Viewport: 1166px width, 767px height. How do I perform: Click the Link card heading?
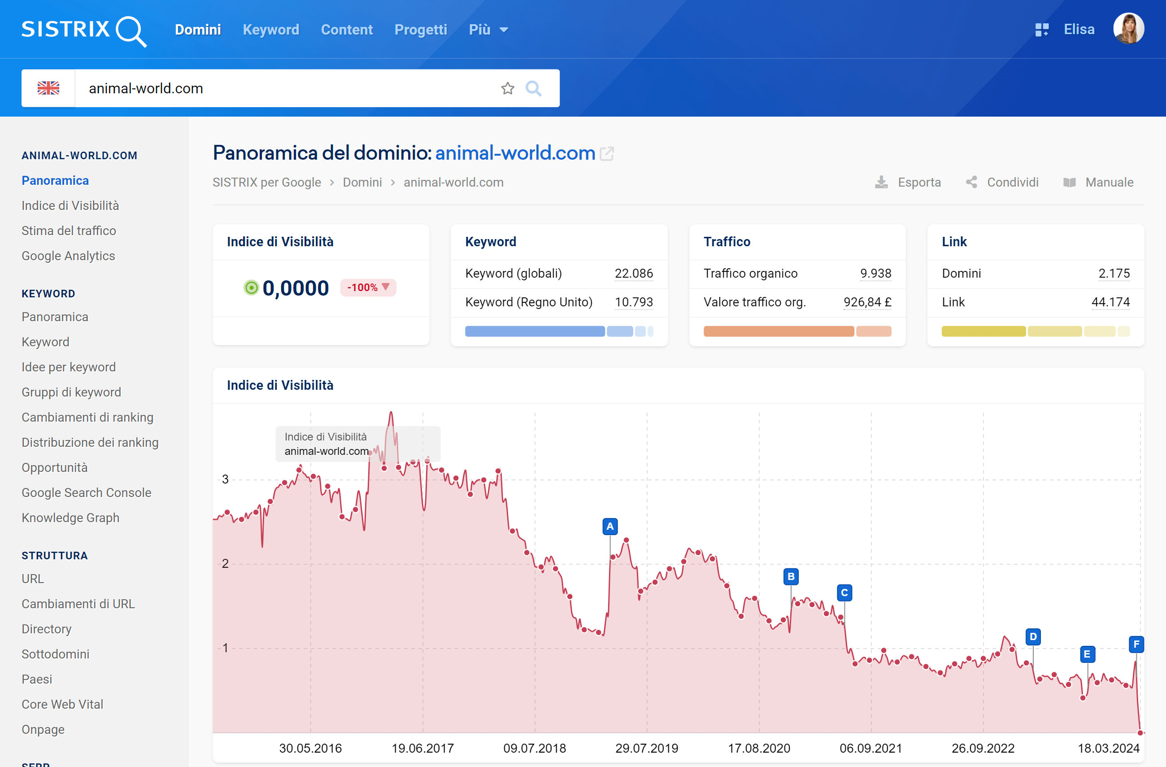point(954,242)
